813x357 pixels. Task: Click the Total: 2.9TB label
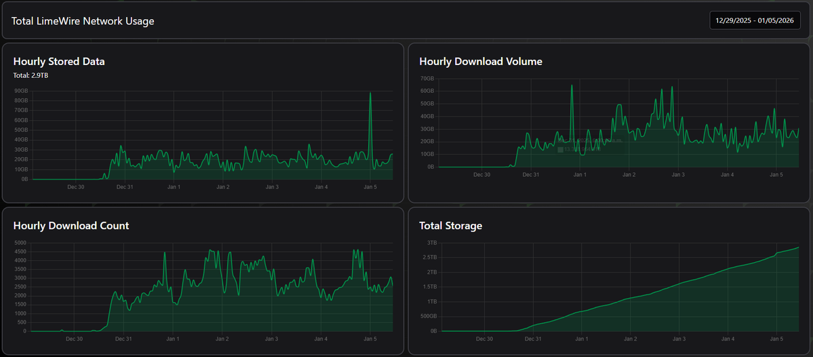(x=31, y=76)
